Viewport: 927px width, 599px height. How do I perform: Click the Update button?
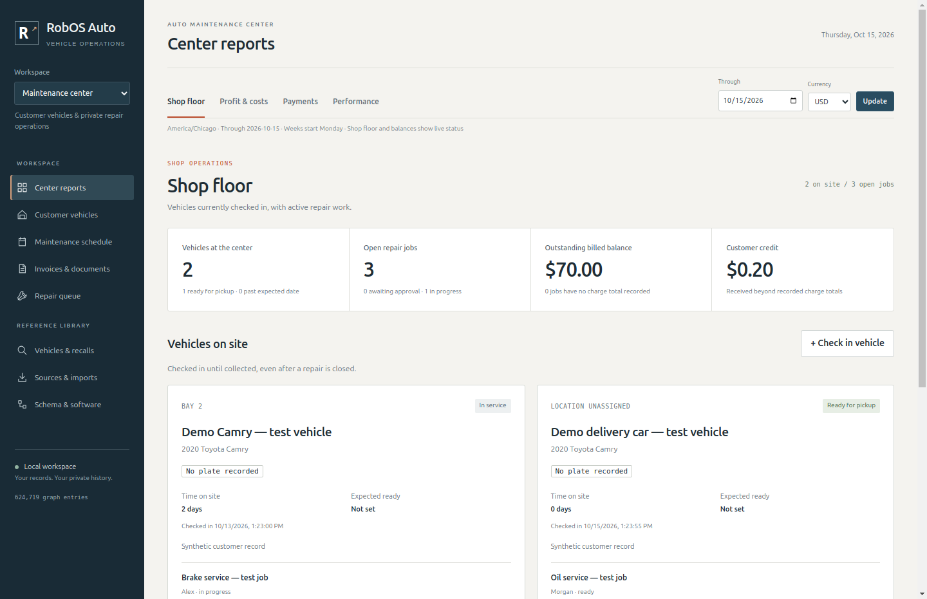coord(875,101)
